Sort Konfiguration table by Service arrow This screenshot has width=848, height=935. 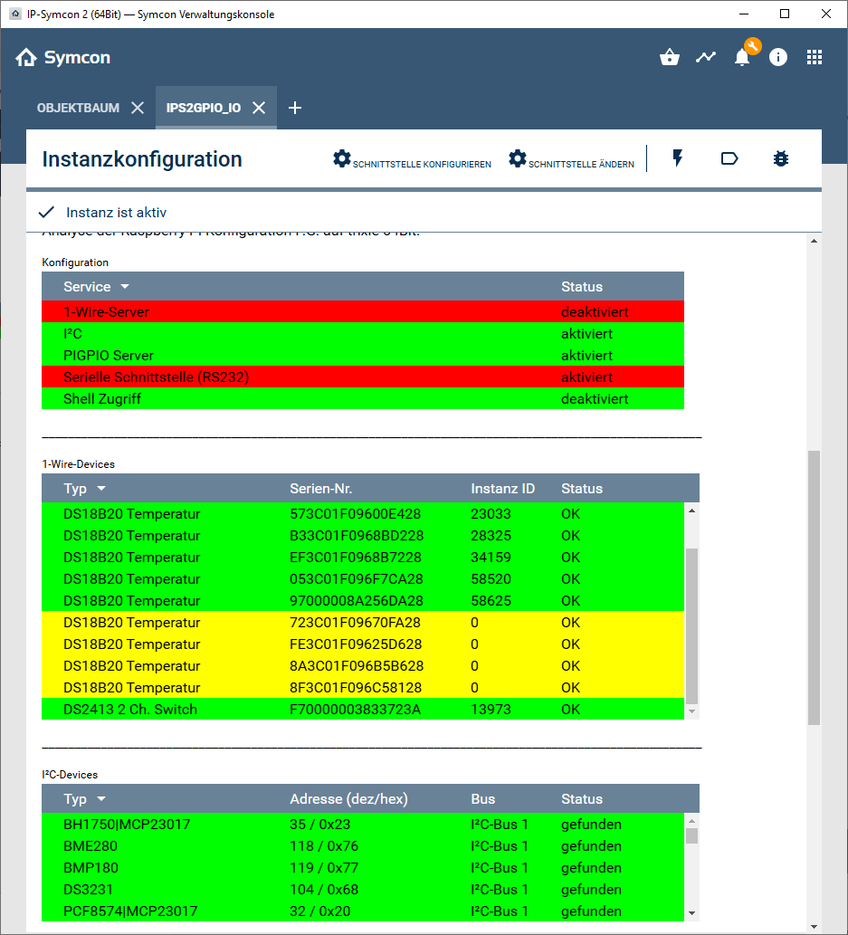tap(125, 287)
